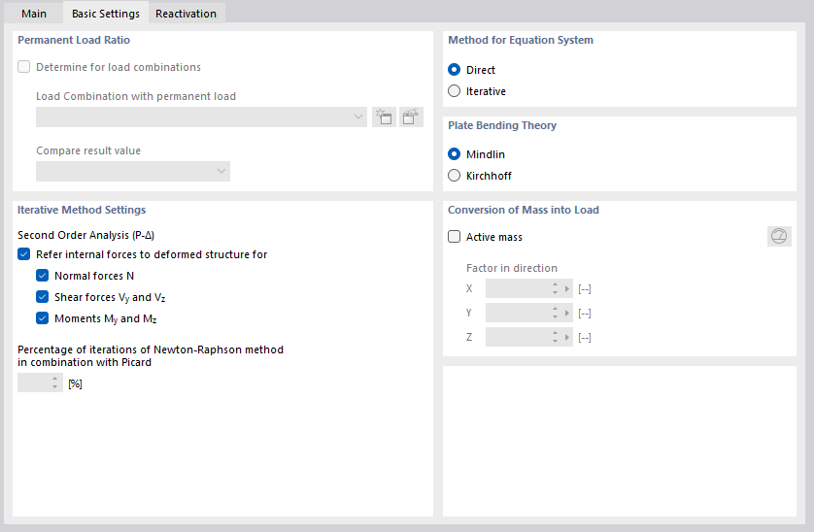
Task: Click the X factor arrow button
Action: (567, 289)
